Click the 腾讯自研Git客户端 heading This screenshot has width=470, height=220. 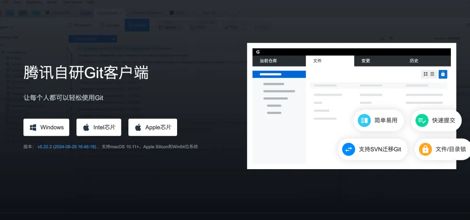point(86,73)
